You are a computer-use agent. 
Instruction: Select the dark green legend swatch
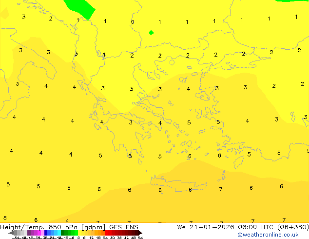(63, 233)
